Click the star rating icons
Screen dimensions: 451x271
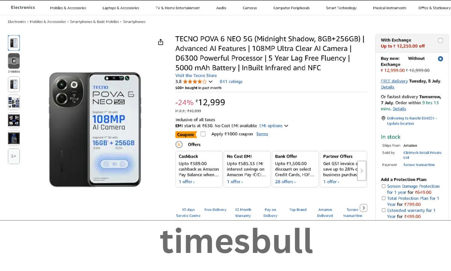click(195, 82)
